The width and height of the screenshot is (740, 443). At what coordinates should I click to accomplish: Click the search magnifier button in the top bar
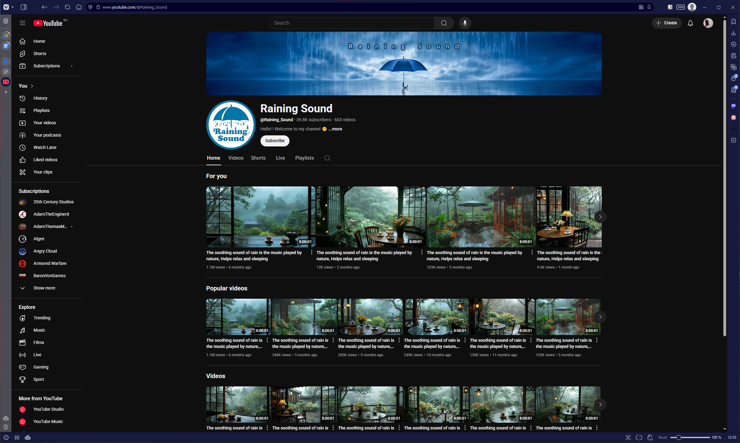tap(444, 23)
